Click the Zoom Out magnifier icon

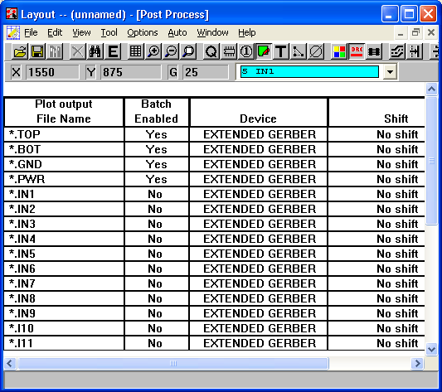(x=171, y=51)
